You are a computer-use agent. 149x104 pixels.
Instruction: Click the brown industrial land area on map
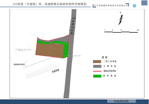click(x=49, y=50)
